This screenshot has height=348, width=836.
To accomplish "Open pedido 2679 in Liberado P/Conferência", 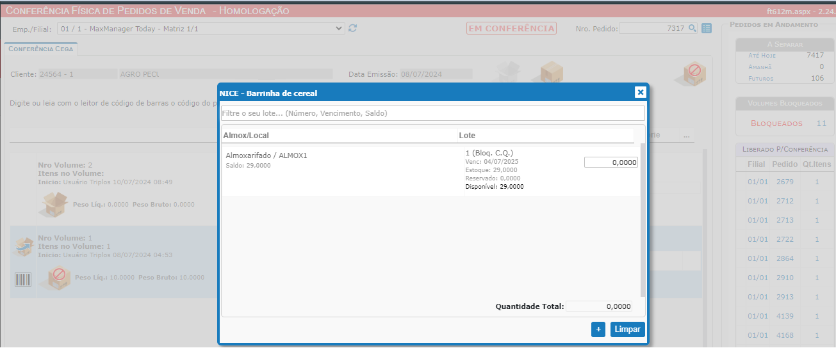I will coord(784,182).
